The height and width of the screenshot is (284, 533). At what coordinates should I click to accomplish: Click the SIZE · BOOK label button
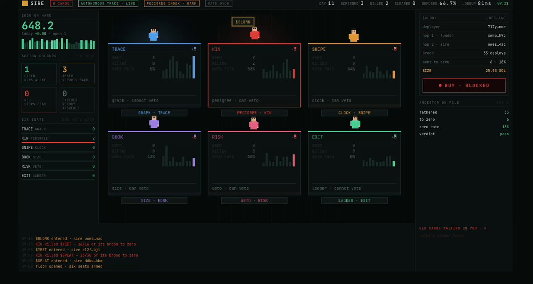click(154, 201)
